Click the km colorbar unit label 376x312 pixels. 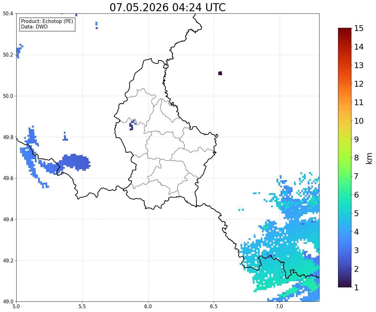pyautogui.click(x=369, y=158)
